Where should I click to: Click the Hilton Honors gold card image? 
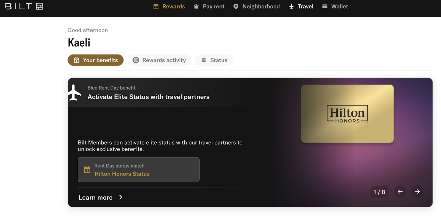pos(348,114)
